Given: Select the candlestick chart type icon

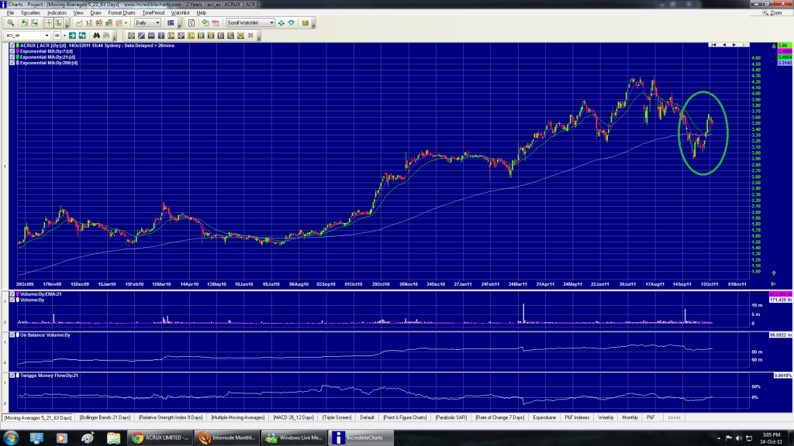Looking at the screenshot, I should coord(98,22).
